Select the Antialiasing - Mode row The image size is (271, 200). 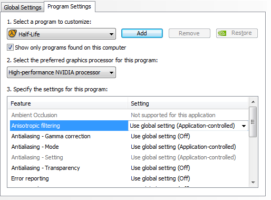[x=129, y=147]
